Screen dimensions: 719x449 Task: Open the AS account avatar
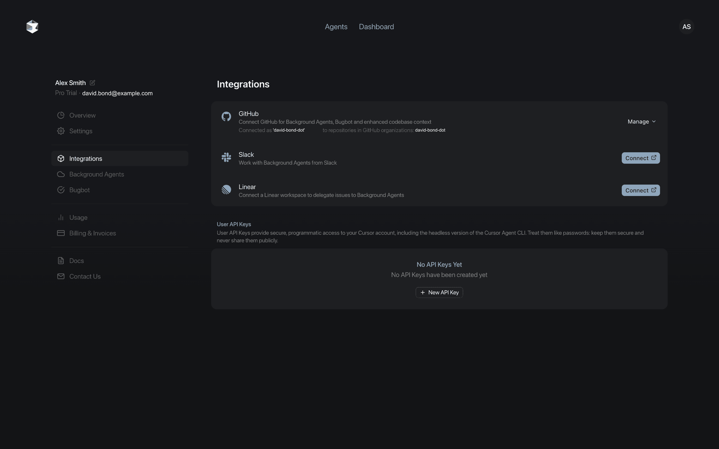point(686,27)
